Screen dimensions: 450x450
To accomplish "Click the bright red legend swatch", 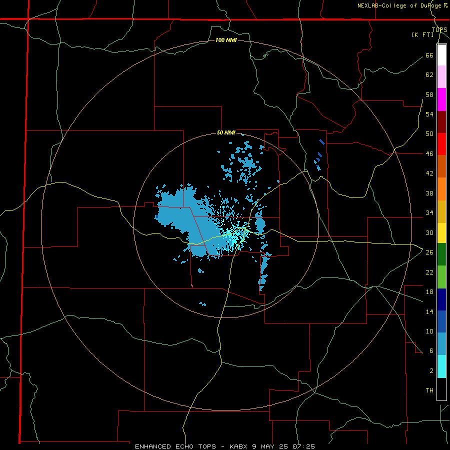I will pyautogui.click(x=441, y=144).
